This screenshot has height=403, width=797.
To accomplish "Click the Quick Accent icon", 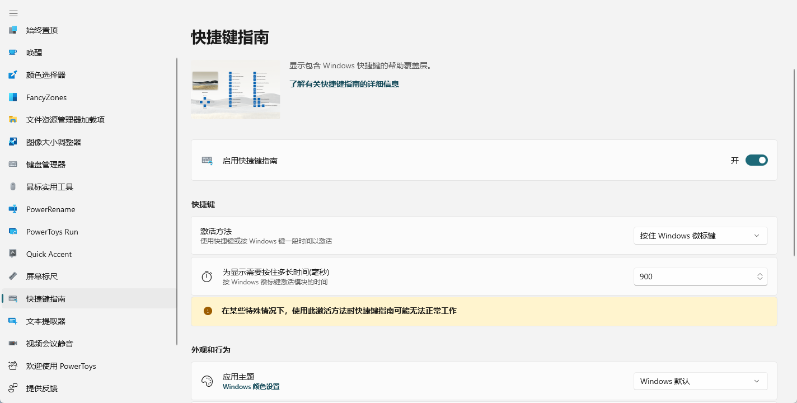I will click(13, 254).
